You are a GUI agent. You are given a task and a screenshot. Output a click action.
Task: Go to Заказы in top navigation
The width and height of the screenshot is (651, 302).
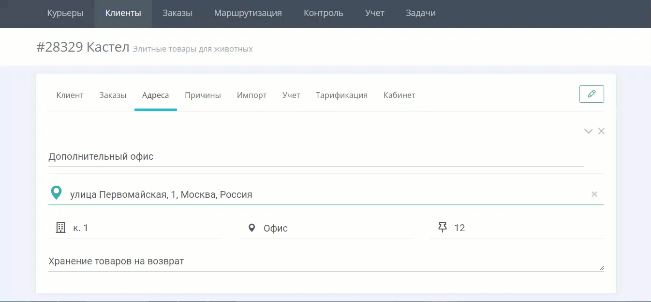[178, 13]
